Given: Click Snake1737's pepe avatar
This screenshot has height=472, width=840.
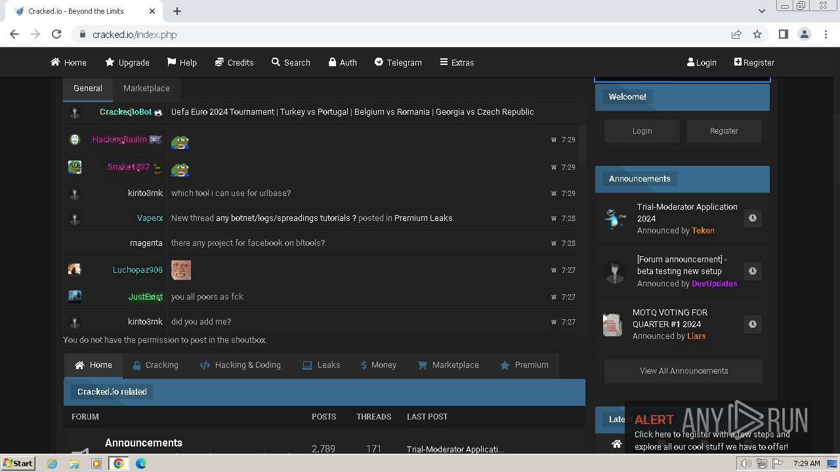Looking at the screenshot, I should click(x=75, y=167).
